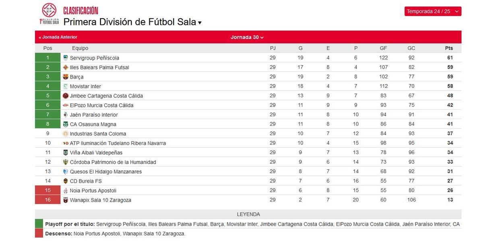
Task: Click the CLASIFICACIÓN heading
Action: 80,10
